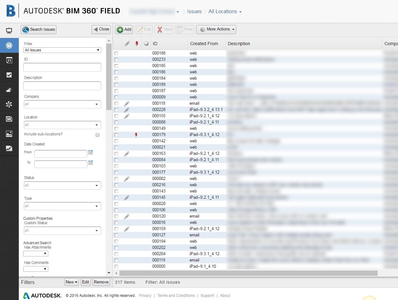Select the equipment fan icon in the sidebar

[x=9, y=104]
